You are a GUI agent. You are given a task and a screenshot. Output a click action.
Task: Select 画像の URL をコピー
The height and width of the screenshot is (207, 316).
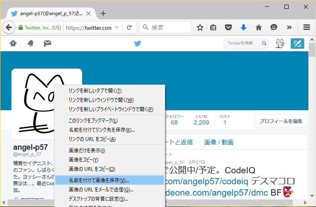click(x=110, y=169)
